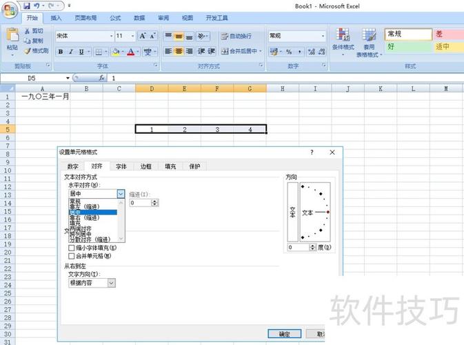Align cell content to vertical middle
The image size is (464, 345).
tap(179, 36)
